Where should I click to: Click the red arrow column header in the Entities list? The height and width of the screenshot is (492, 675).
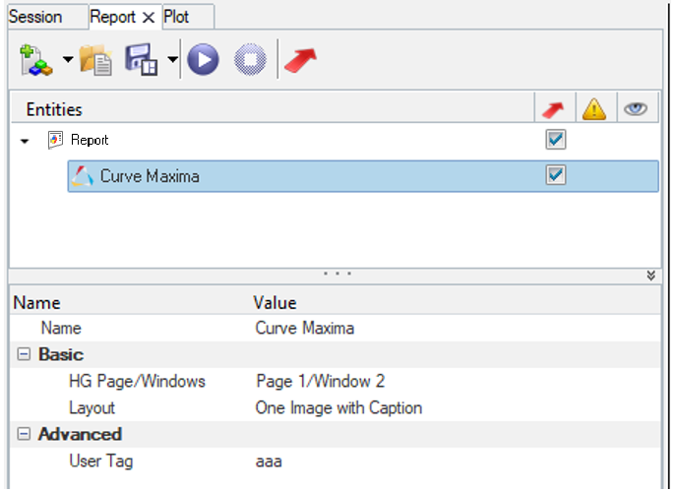click(555, 109)
